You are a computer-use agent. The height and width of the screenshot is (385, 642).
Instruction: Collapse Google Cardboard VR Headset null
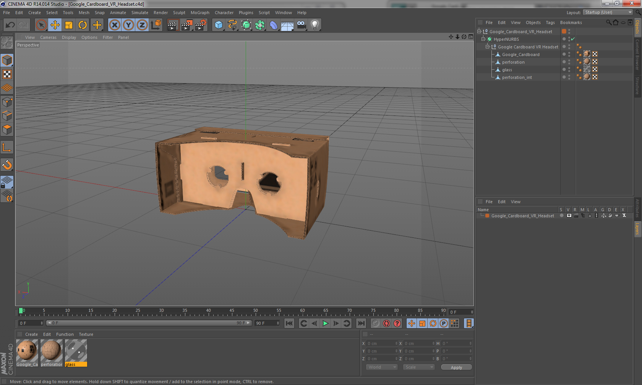[x=487, y=47]
